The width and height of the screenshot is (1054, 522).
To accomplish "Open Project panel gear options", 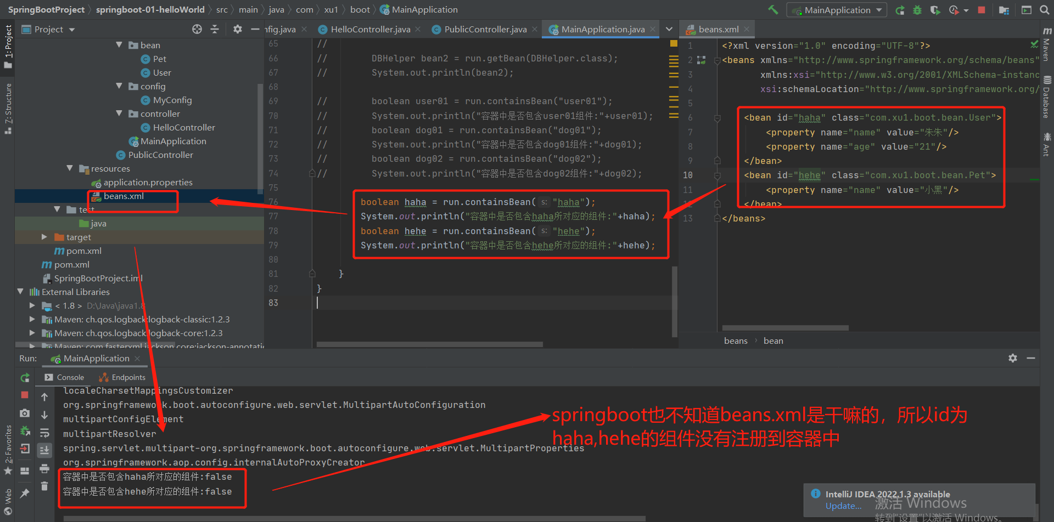I will (x=237, y=29).
